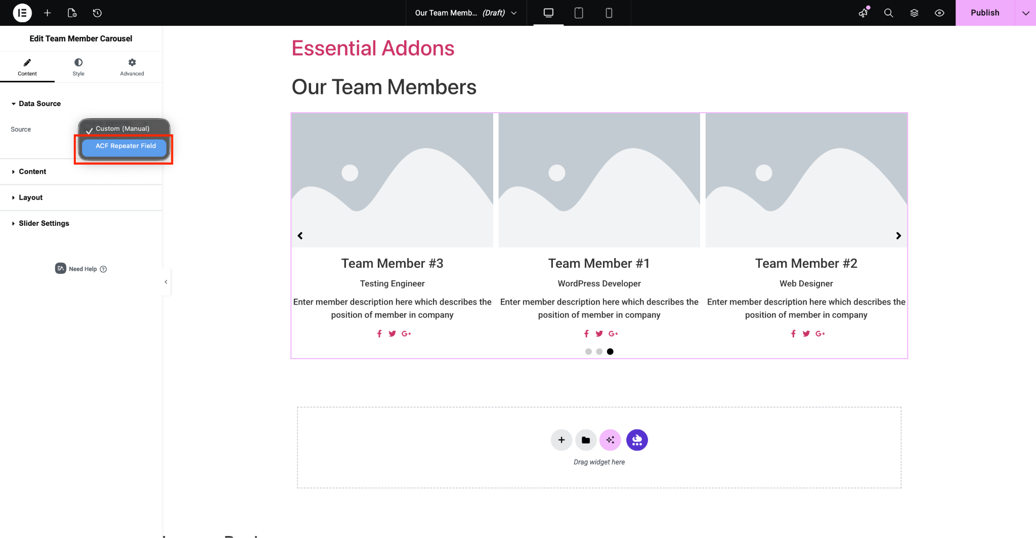Click Team Member #1 Facebook icon

point(586,333)
